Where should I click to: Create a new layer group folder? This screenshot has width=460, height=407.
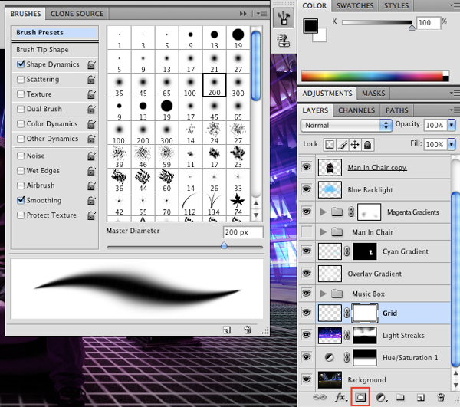coord(399,397)
